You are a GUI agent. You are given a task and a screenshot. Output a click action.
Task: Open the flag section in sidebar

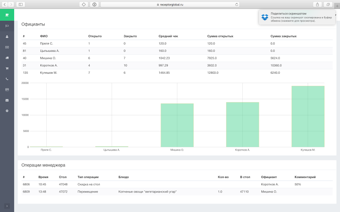point(7,26)
